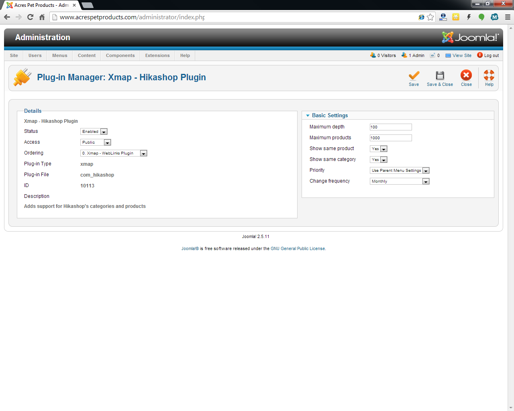
Task: Click the yellow asterisk extension icon
Action: [456, 17]
